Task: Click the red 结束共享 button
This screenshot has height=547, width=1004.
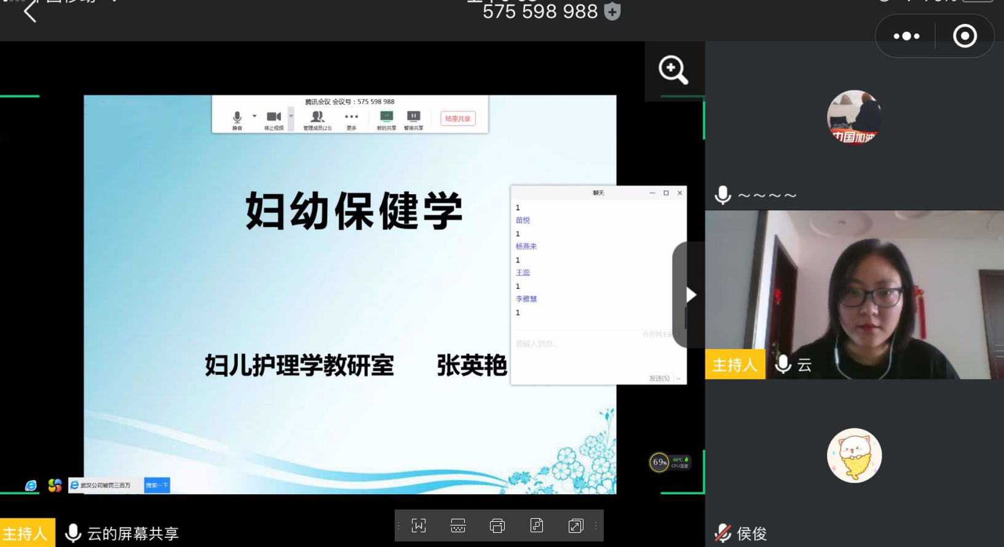Action: point(458,119)
